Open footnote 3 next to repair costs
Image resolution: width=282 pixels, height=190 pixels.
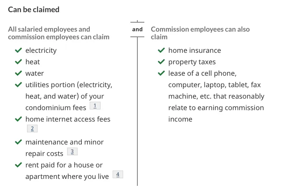[x=72, y=151]
